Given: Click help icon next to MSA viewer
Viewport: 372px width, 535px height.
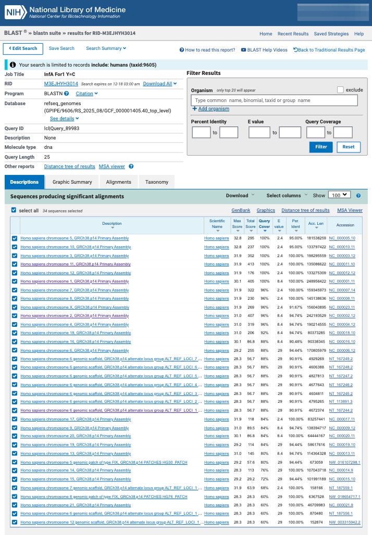Looking at the screenshot, I should pyautogui.click(x=131, y=167).
